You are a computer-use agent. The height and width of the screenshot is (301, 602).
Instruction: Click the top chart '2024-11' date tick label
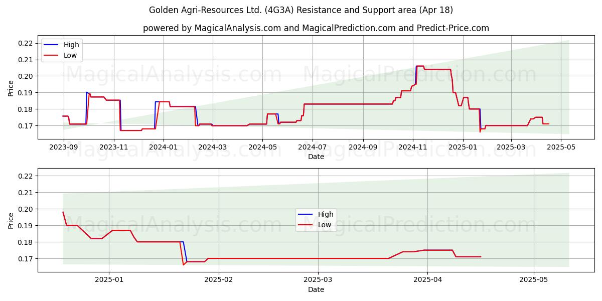coord(413,147)
